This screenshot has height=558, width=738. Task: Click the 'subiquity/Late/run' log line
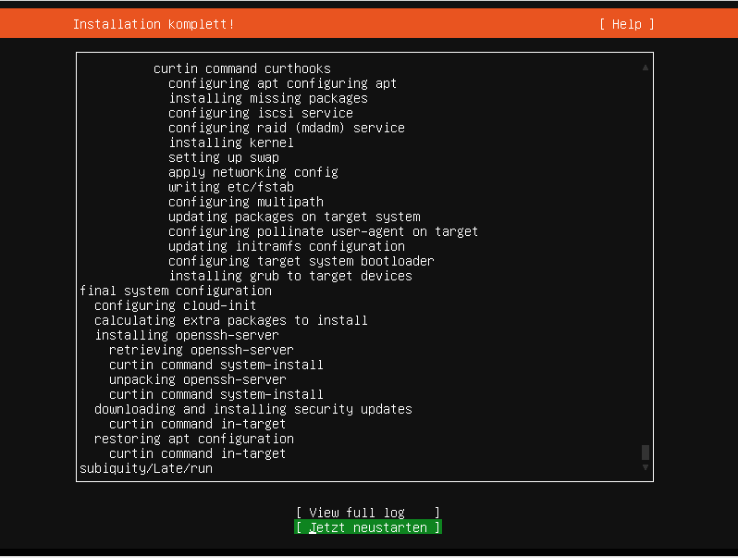[x=146, y=468]
